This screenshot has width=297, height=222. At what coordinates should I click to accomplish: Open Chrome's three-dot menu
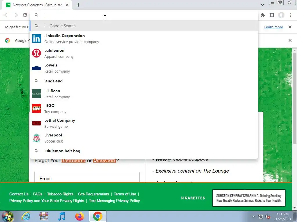291,15
